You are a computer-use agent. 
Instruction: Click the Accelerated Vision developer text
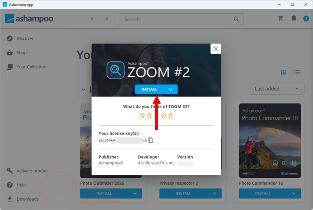click(x=156, y=163)
